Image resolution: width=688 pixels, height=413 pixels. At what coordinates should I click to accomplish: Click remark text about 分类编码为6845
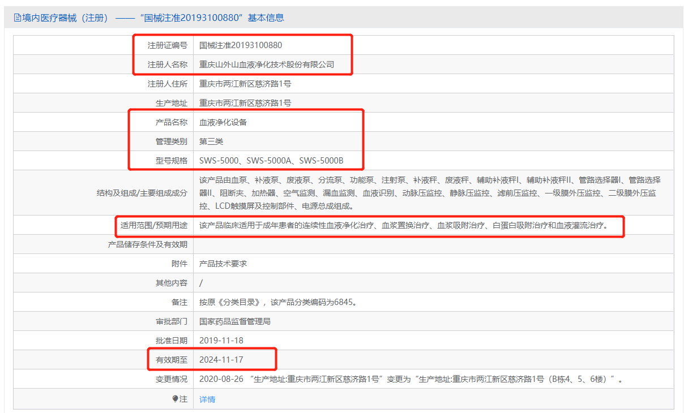click(279, 302)
